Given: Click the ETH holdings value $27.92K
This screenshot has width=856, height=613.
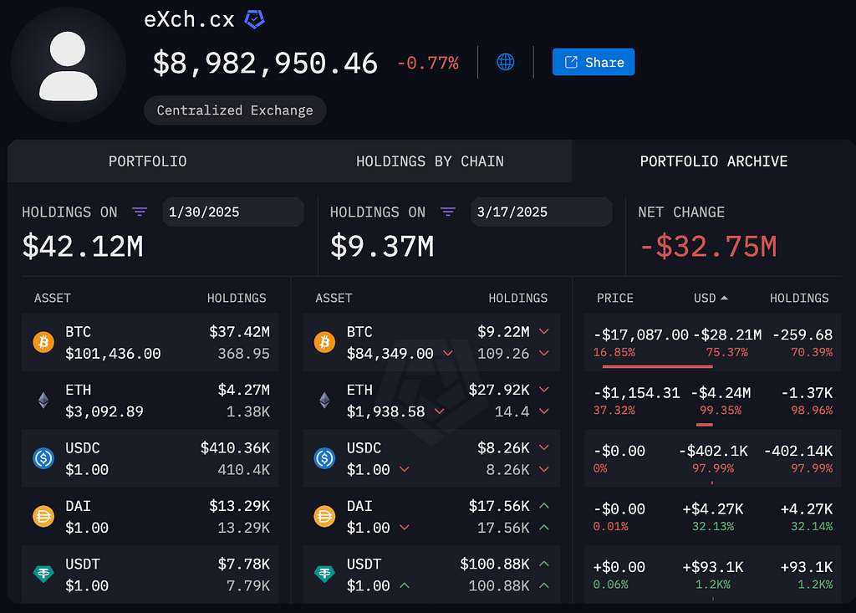Looking at the screenshot, I should 499,390.
